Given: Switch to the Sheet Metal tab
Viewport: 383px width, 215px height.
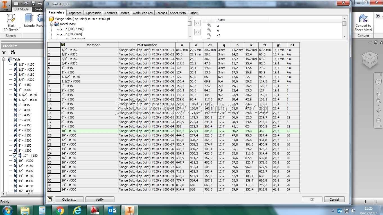Looking at the screenshot, I should [178, 13].
